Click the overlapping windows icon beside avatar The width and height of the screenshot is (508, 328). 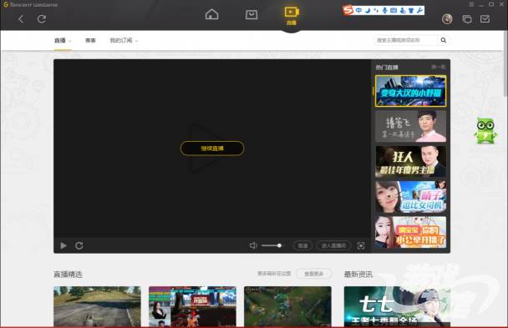coord(467,19)
